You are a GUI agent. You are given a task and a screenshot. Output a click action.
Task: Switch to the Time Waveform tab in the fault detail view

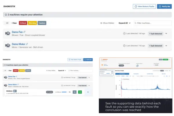[x=136, y=74]
